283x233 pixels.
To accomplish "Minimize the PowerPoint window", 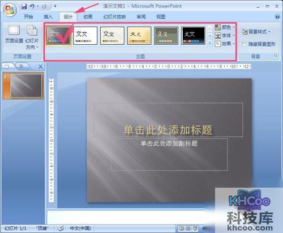I will tap(258, 7).
